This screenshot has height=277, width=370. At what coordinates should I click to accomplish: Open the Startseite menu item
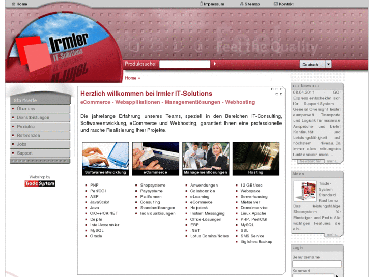(x=40, y=100)
